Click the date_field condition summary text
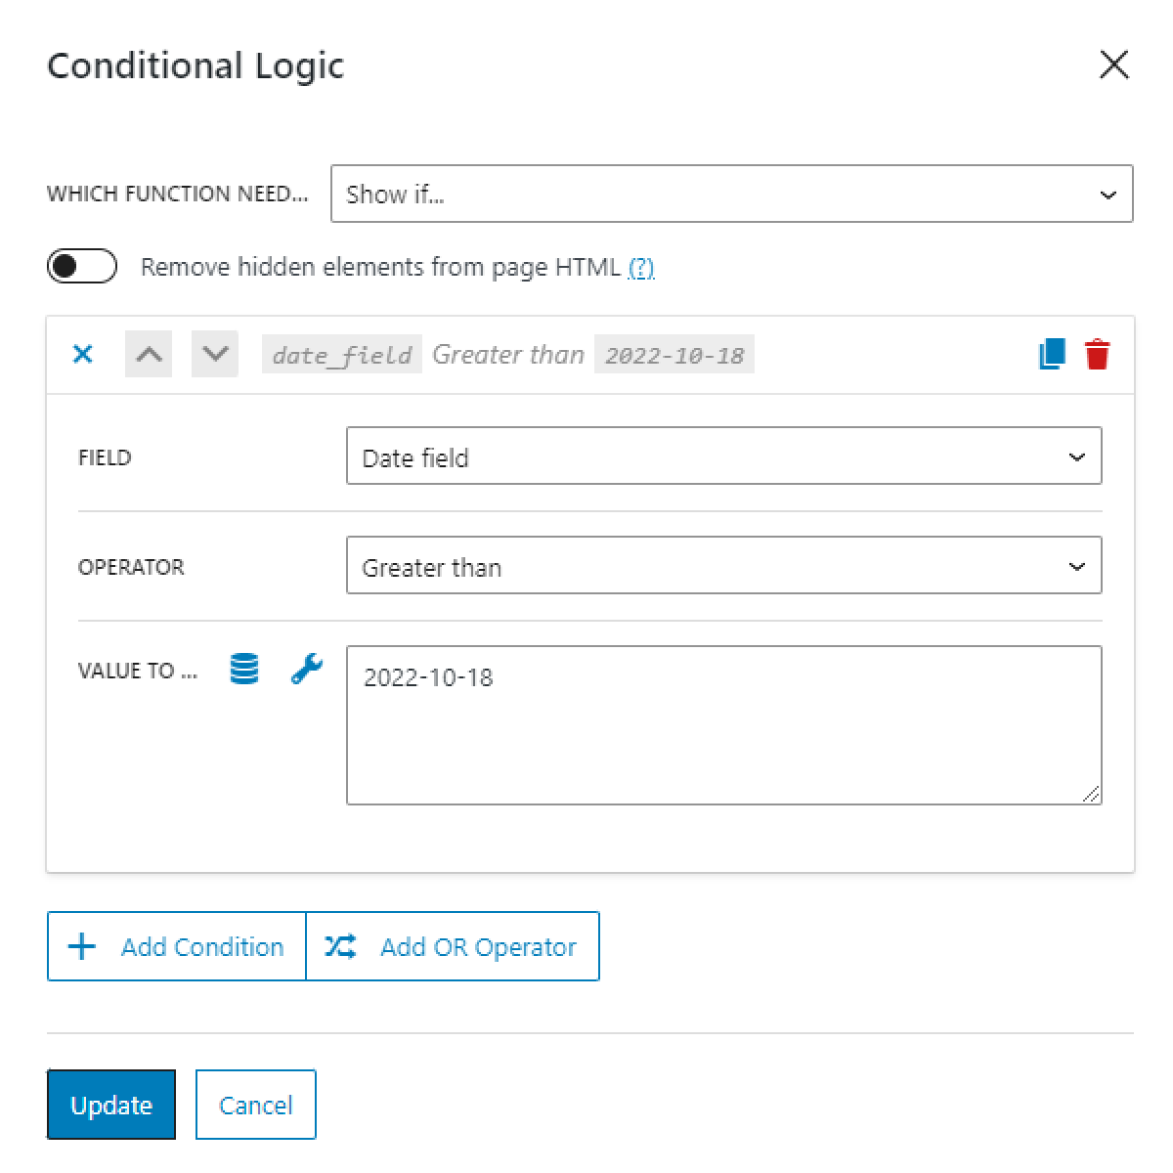This screenshot has width=1173, height=1173. pyautogui.click(x=341, y=354)
